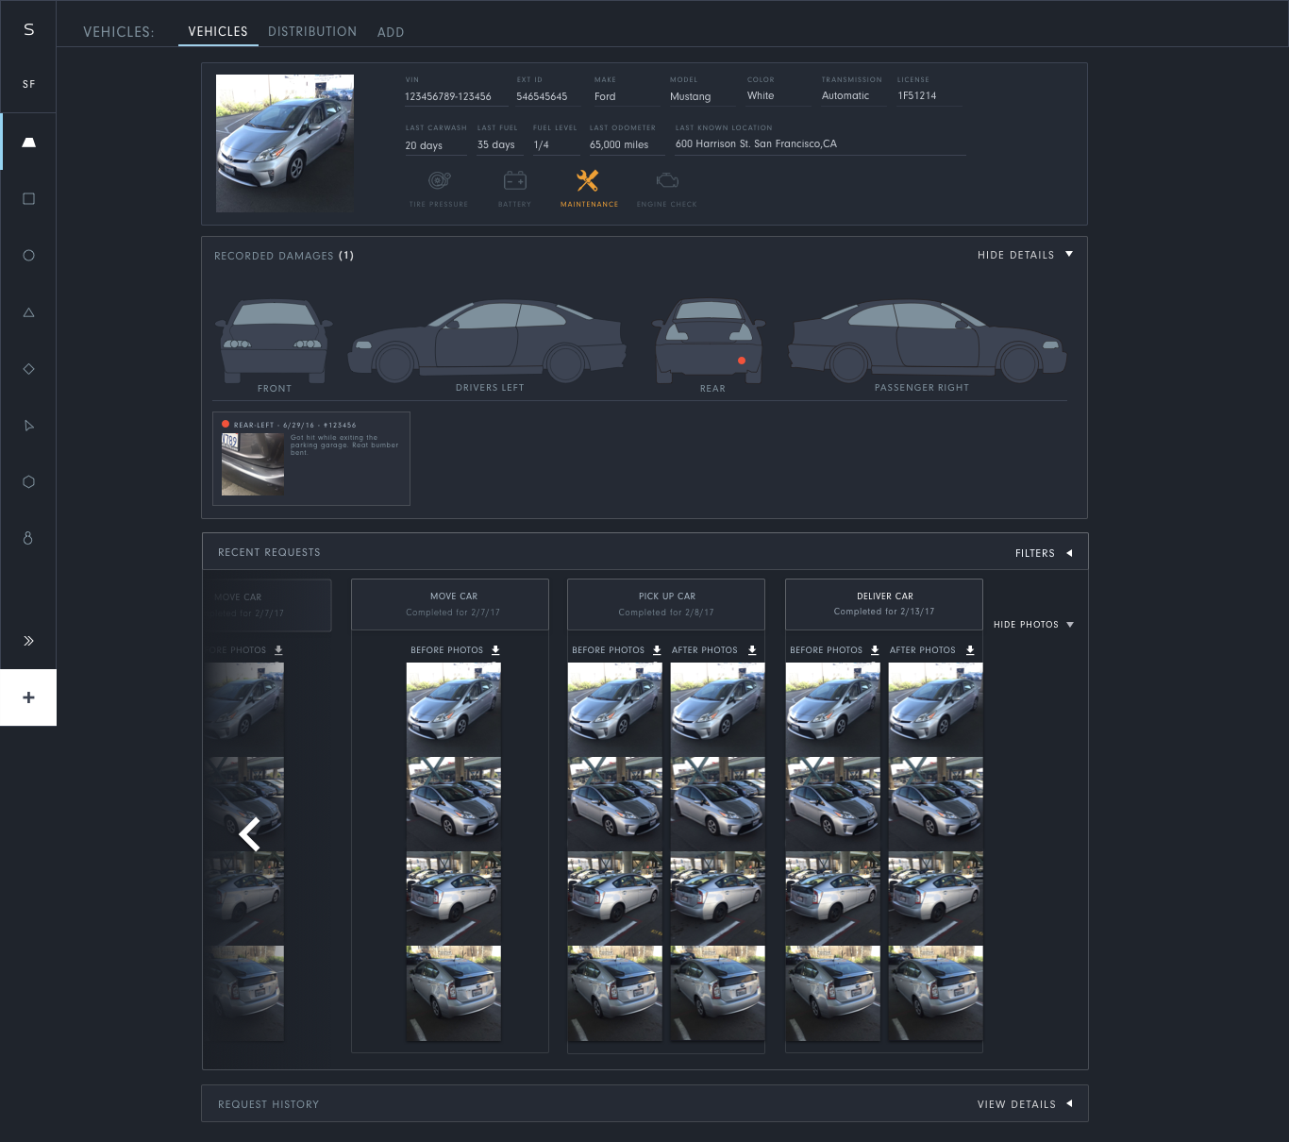Screen dimensions: 1289x1142
Task: Edit the VIN field
Action: [x=456, y=96]
